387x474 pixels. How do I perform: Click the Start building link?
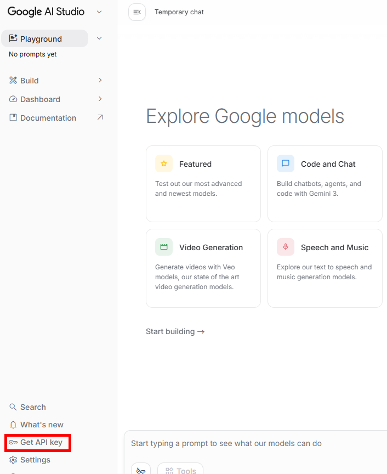[175, 331]
